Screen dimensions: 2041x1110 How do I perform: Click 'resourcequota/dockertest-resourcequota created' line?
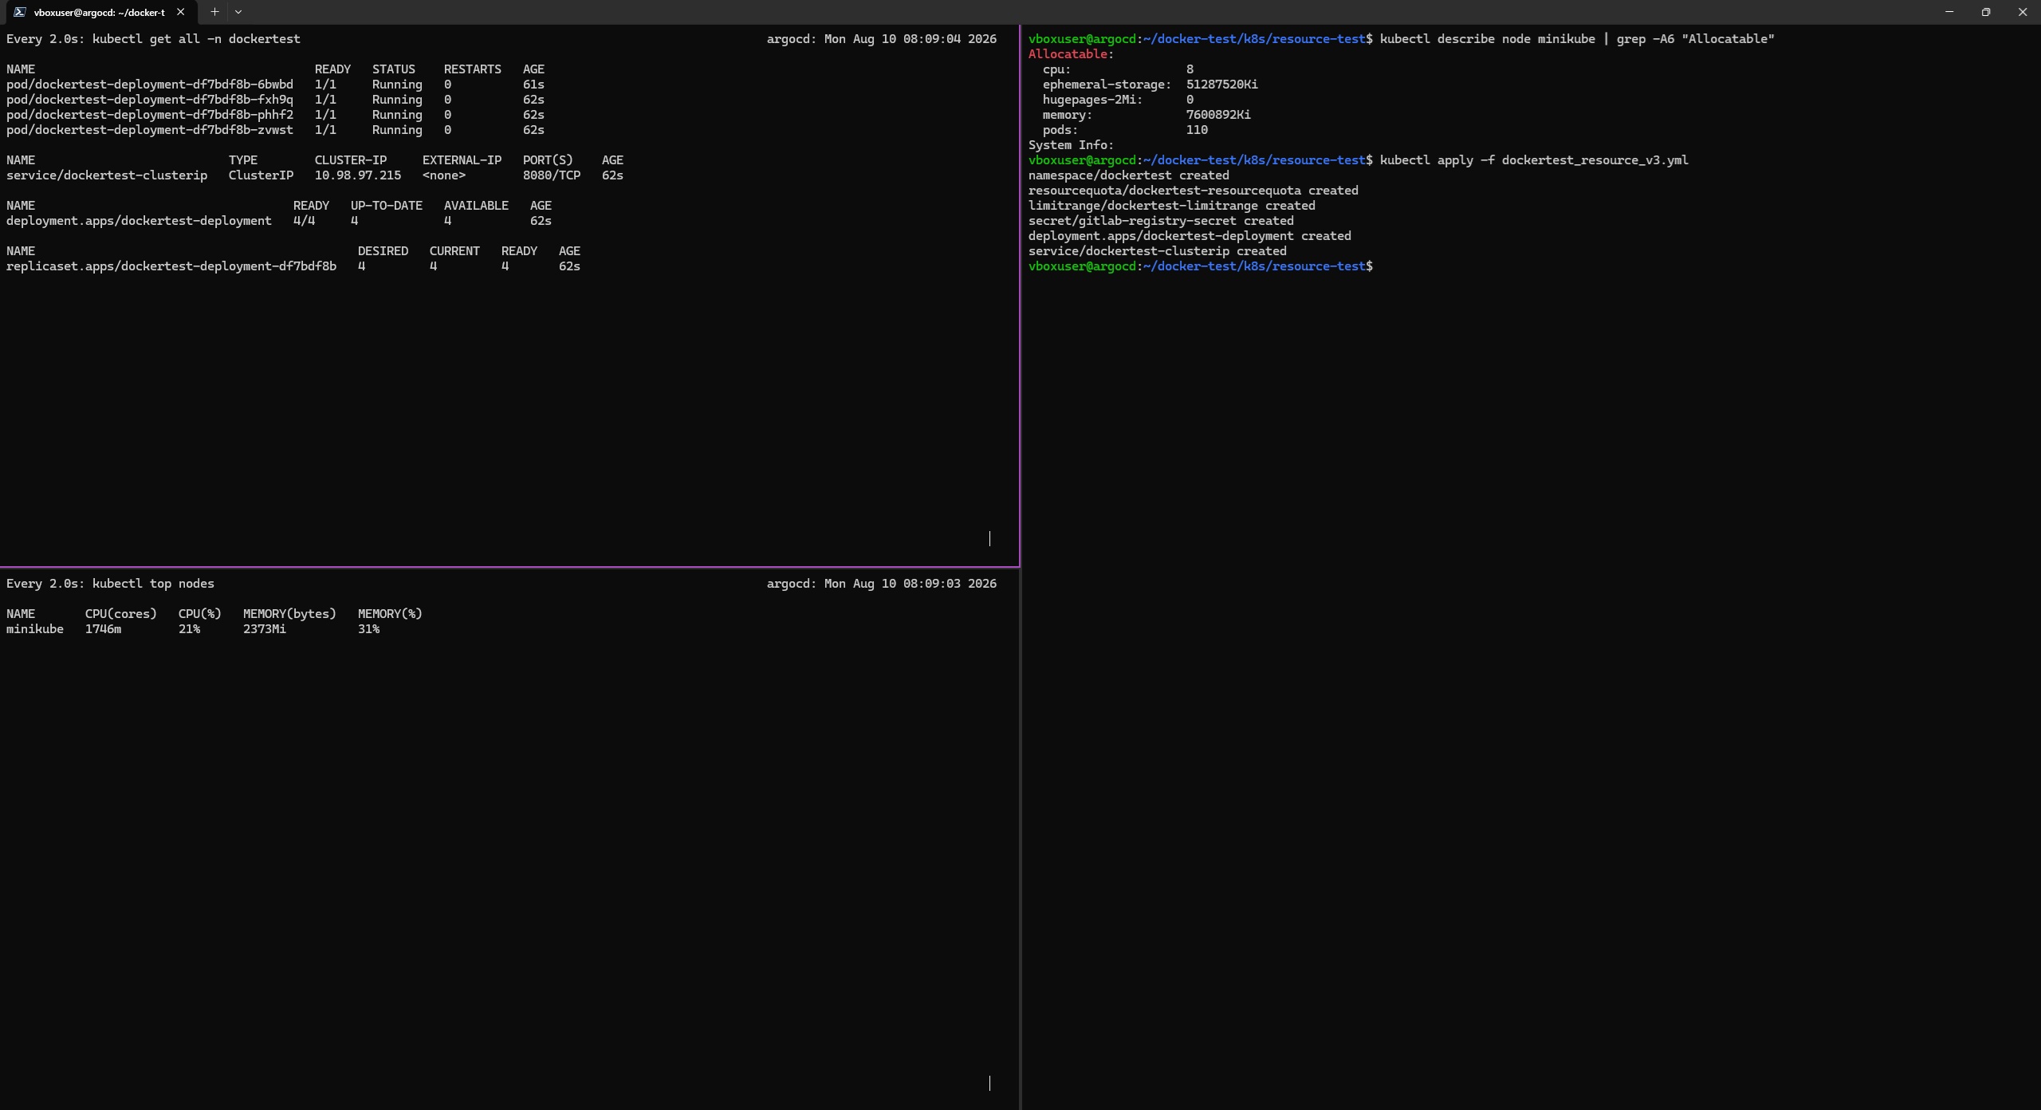click(x=1194, y=191)
